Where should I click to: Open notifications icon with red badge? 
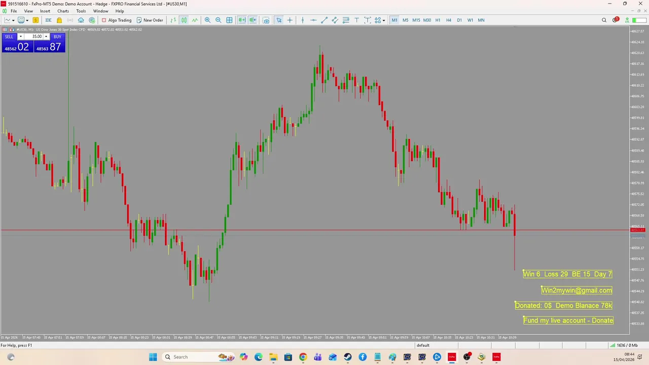tap(616, 20)
